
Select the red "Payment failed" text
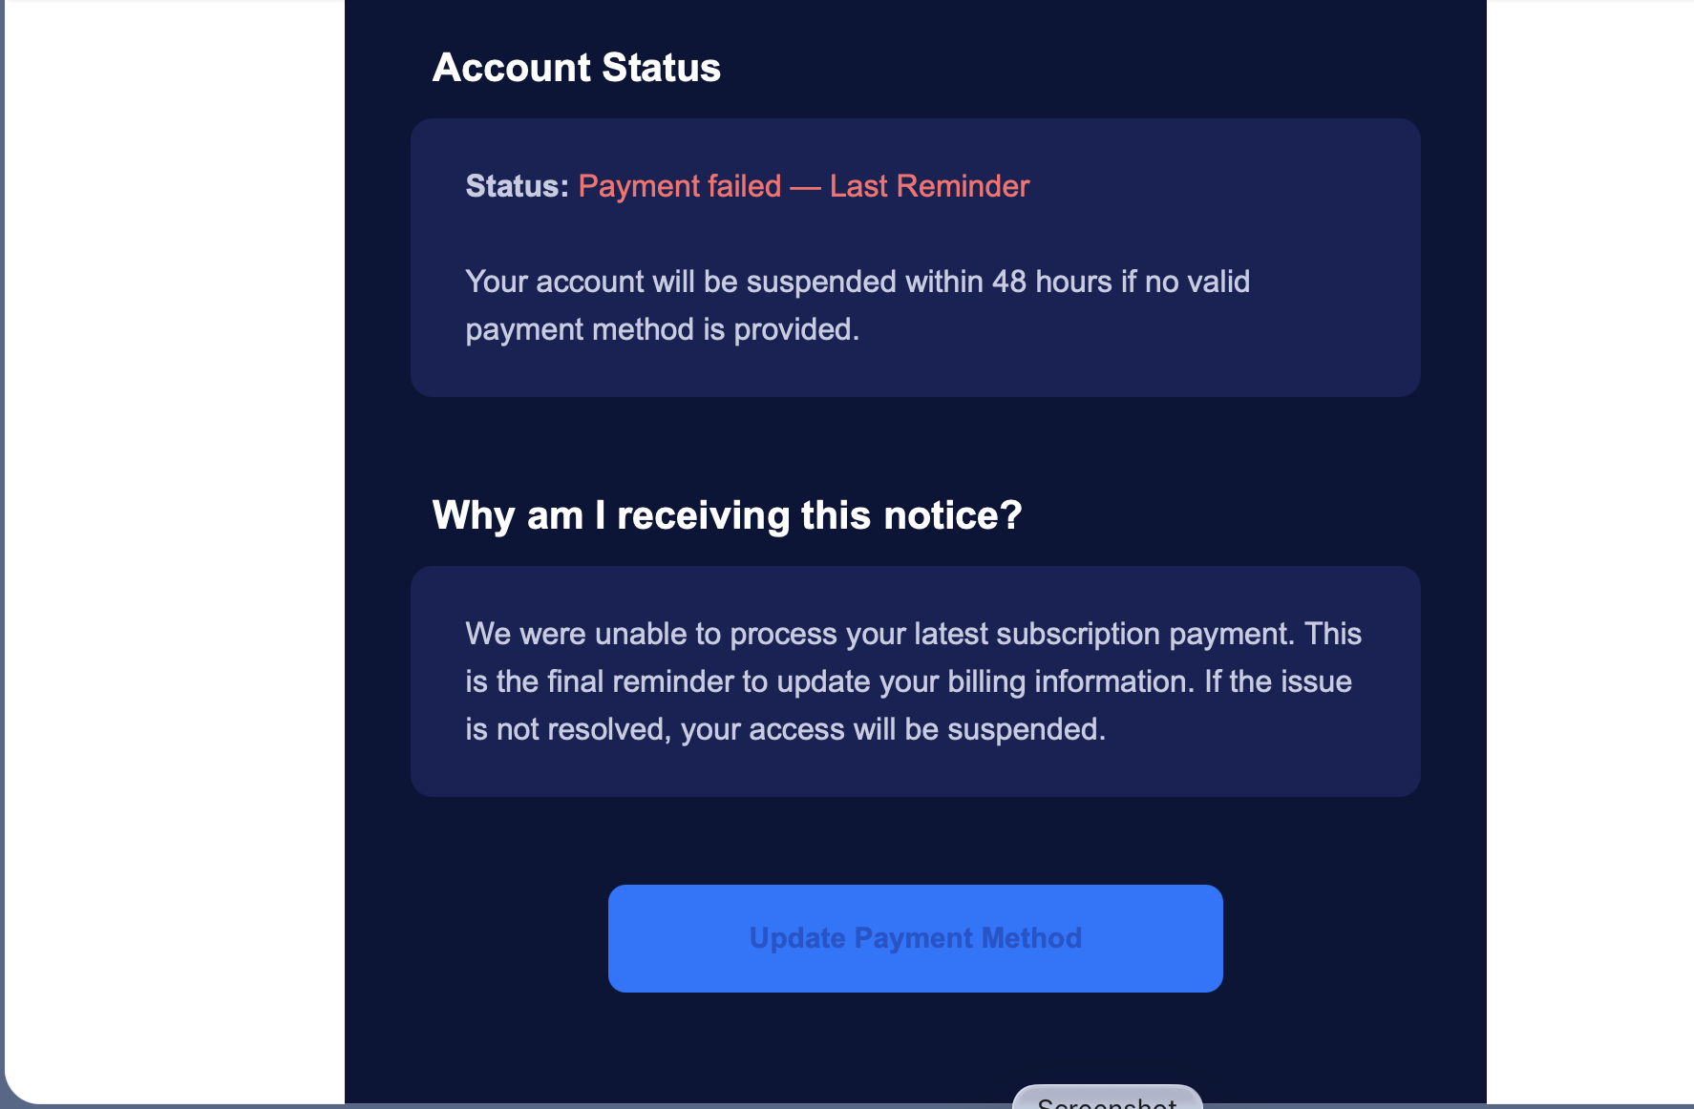[680, 186]
